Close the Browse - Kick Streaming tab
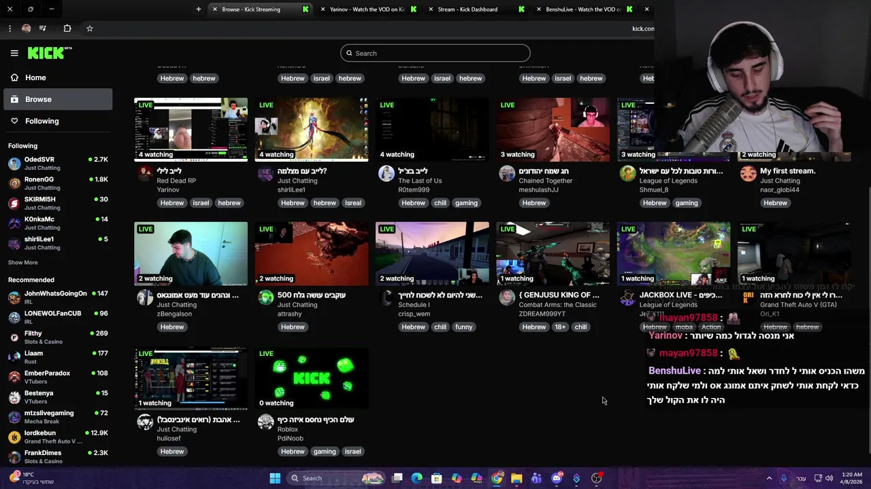Viewport: 871px width, 489px height. pos(215,10)
